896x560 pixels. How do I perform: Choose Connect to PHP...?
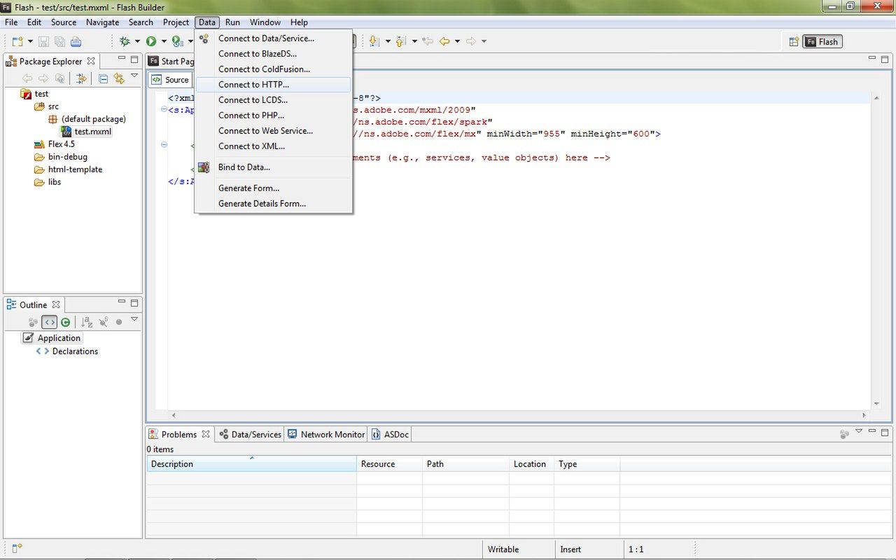coord(273,115)
